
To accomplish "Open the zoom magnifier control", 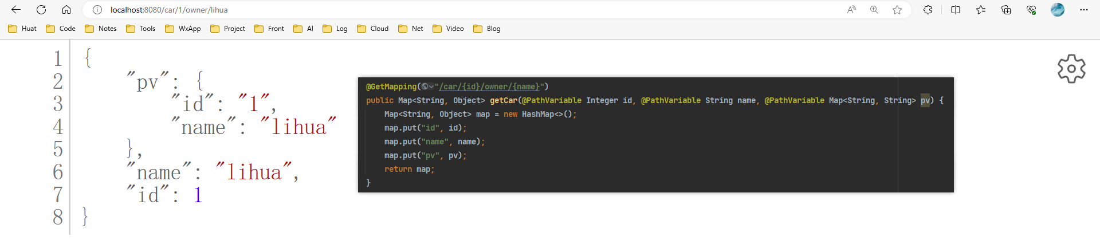I will 874,10.
